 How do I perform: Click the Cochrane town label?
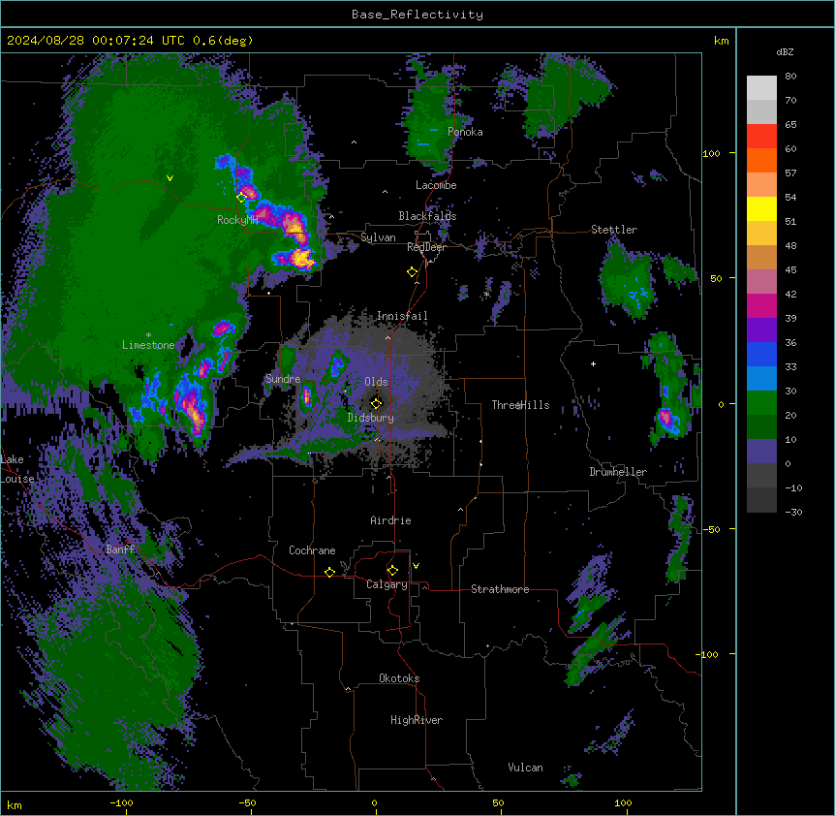(312, 550)
